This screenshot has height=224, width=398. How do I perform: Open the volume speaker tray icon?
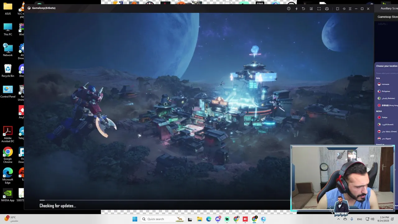pyautogui.click(x=372, y=219)
